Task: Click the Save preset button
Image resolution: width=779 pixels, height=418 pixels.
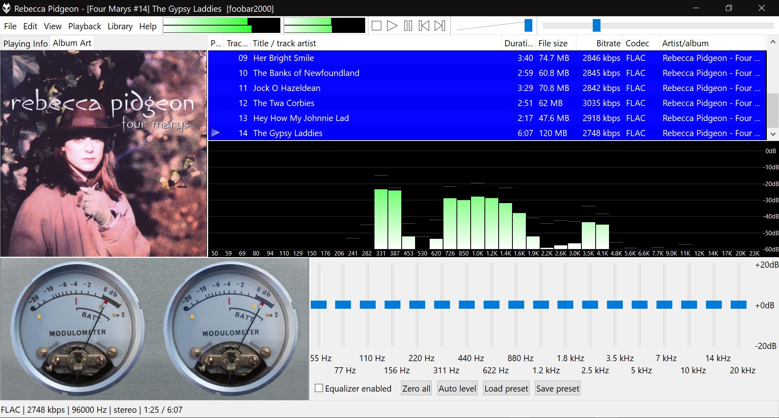Action: (x=558, y=388)
